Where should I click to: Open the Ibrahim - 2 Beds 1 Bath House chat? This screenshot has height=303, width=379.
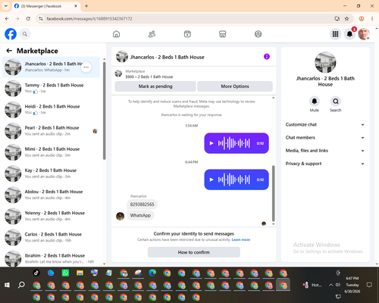pyautogui.click(x=51, y=258)
